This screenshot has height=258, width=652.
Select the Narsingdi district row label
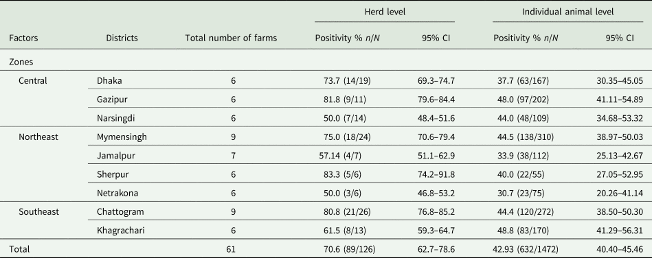pos(115,119)
